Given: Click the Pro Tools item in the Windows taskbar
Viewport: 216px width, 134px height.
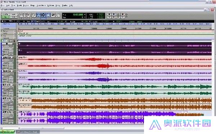Looking at the screenshot, I should 28,132.
